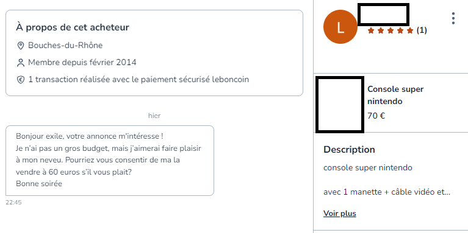Click the 1 transaction réalisée text
The image size is (468, 233).
pos(139,80)
